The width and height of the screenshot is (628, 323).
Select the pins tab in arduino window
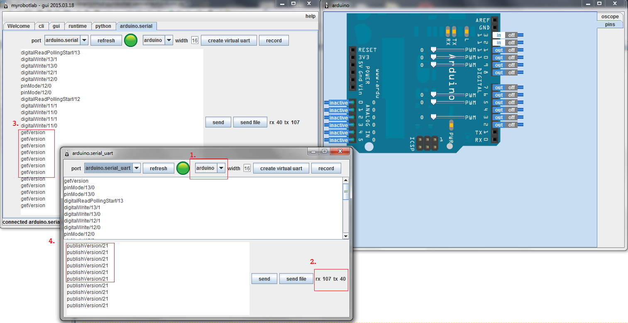610,24
